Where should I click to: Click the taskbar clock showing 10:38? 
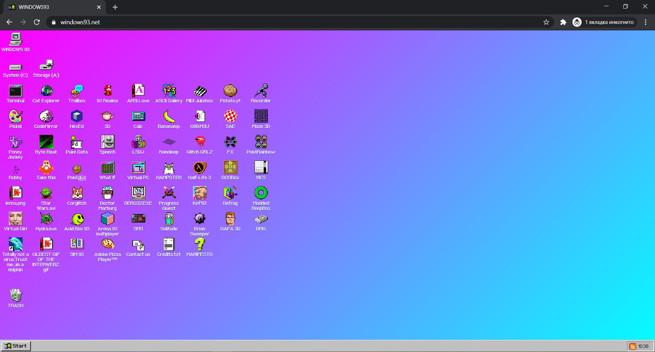click(643, 346)
